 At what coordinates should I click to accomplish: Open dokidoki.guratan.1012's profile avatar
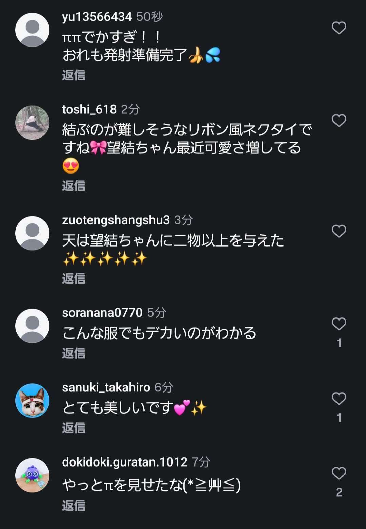coord(33,475)
